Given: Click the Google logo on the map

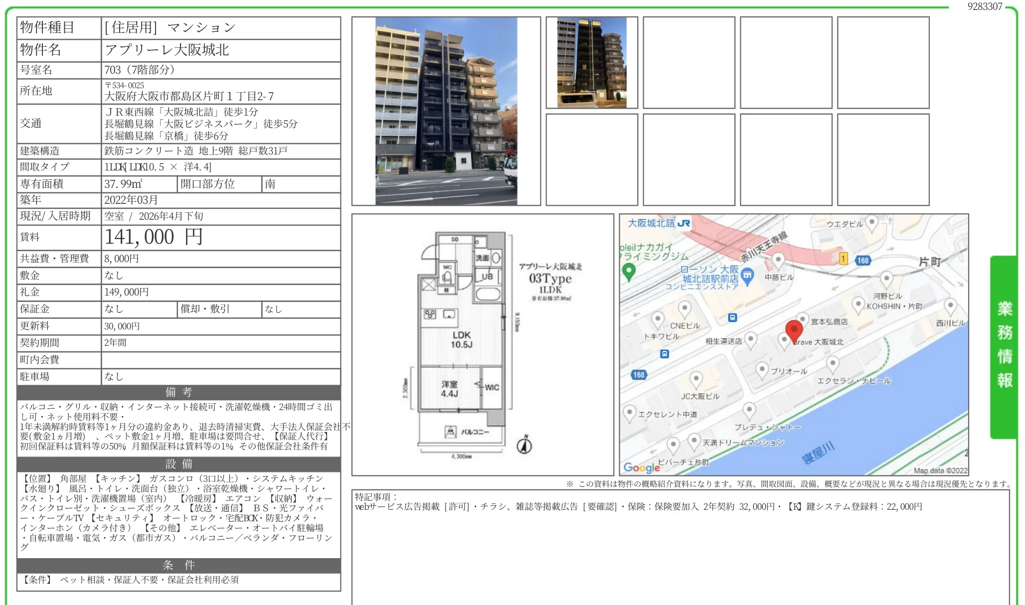Looking at the screenshot, I should 642,467.
